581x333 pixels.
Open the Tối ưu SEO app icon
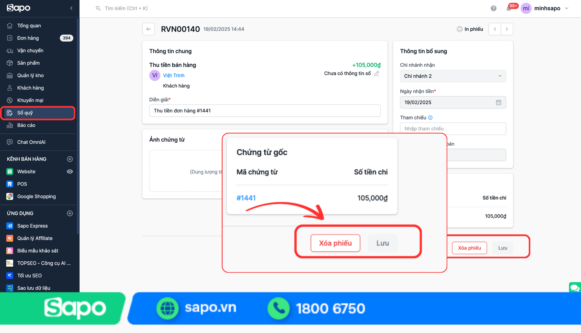point(10,276)
